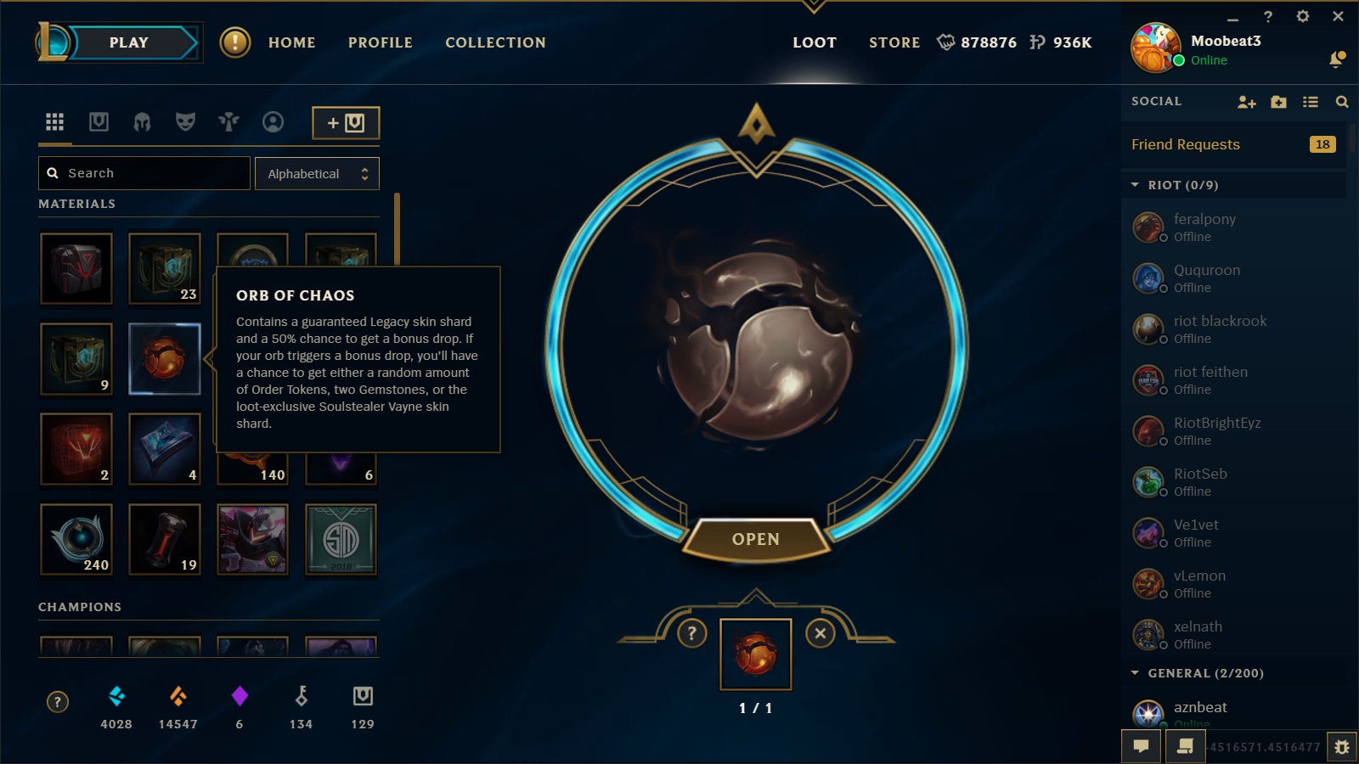Open the chat bubble icon
Screen dimensions: 1359x764
tap(1141, 746)
